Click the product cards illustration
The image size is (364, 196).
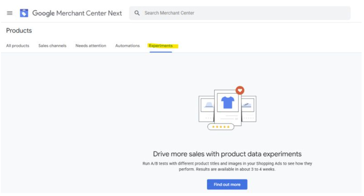pos(227,108)
